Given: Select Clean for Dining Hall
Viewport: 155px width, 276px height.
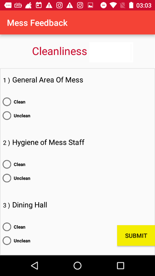Looking at the screenshot, I should click(x=14, y=227).
